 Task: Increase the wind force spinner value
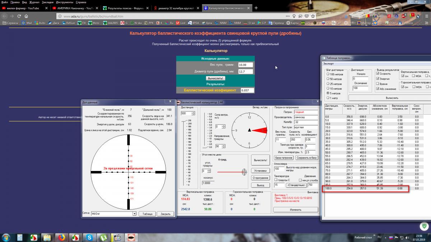pos(223,125)
